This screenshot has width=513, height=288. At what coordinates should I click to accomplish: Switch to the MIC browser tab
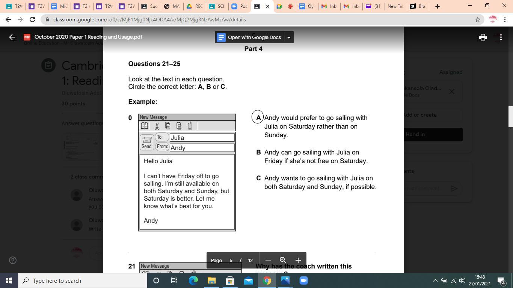[59, 6]
